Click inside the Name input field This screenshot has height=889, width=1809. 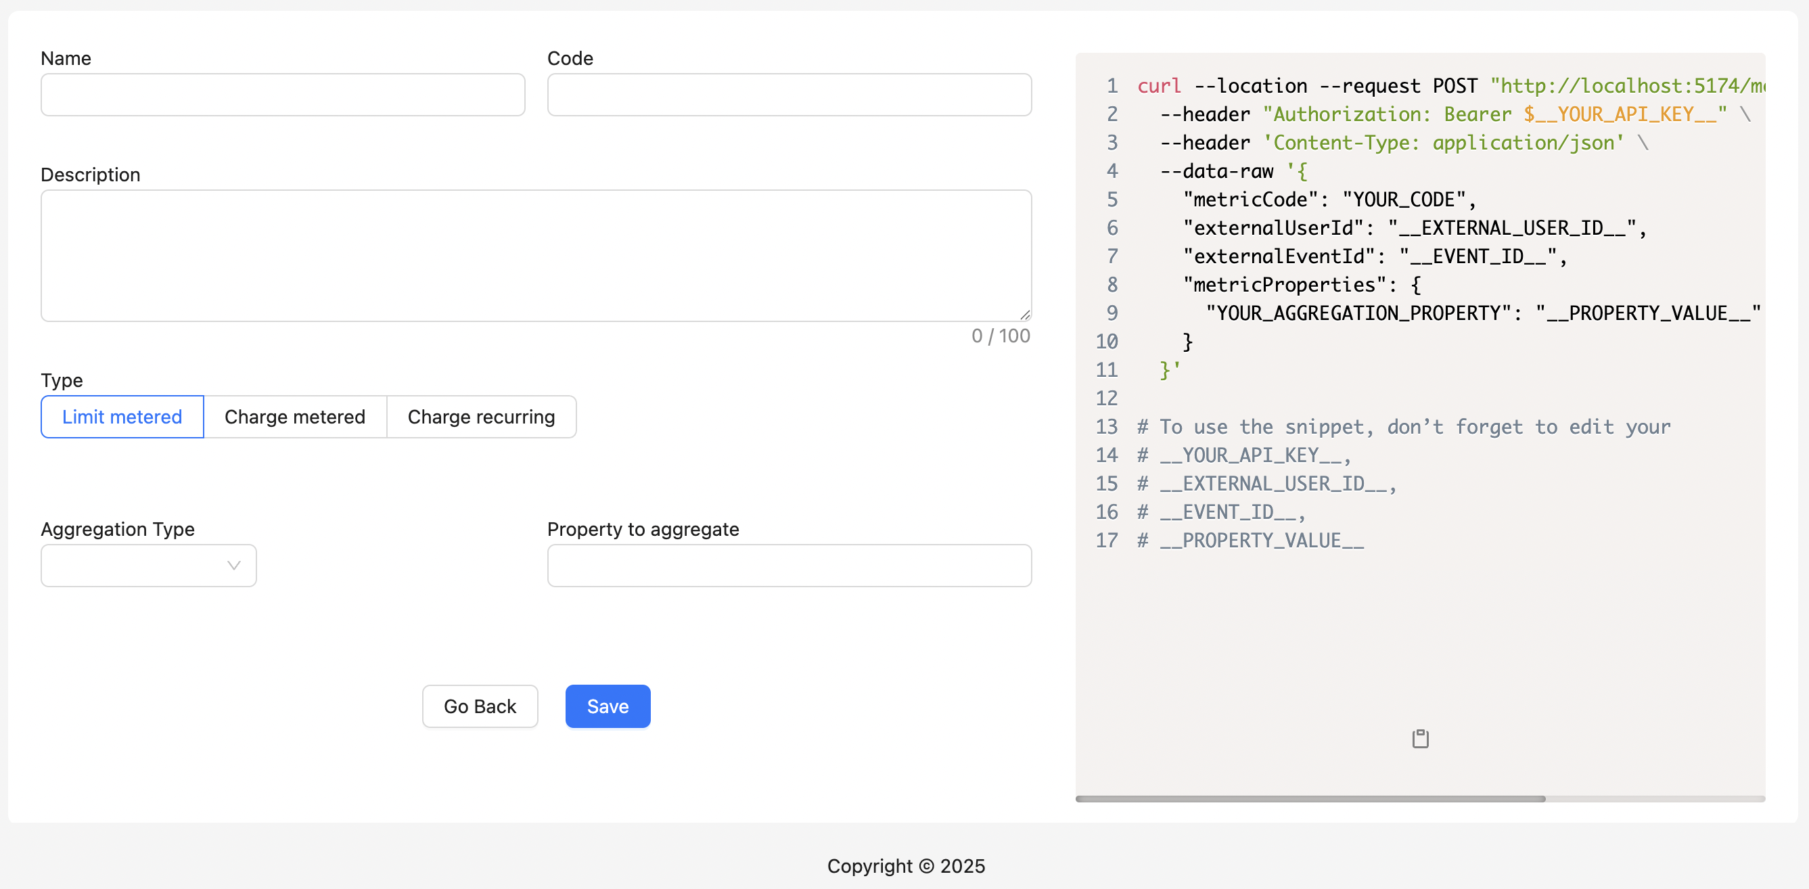[282, 95]
